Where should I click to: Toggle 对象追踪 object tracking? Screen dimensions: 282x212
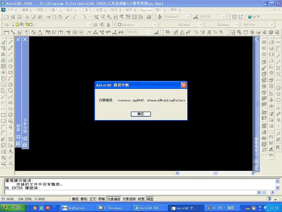point(129,199)
